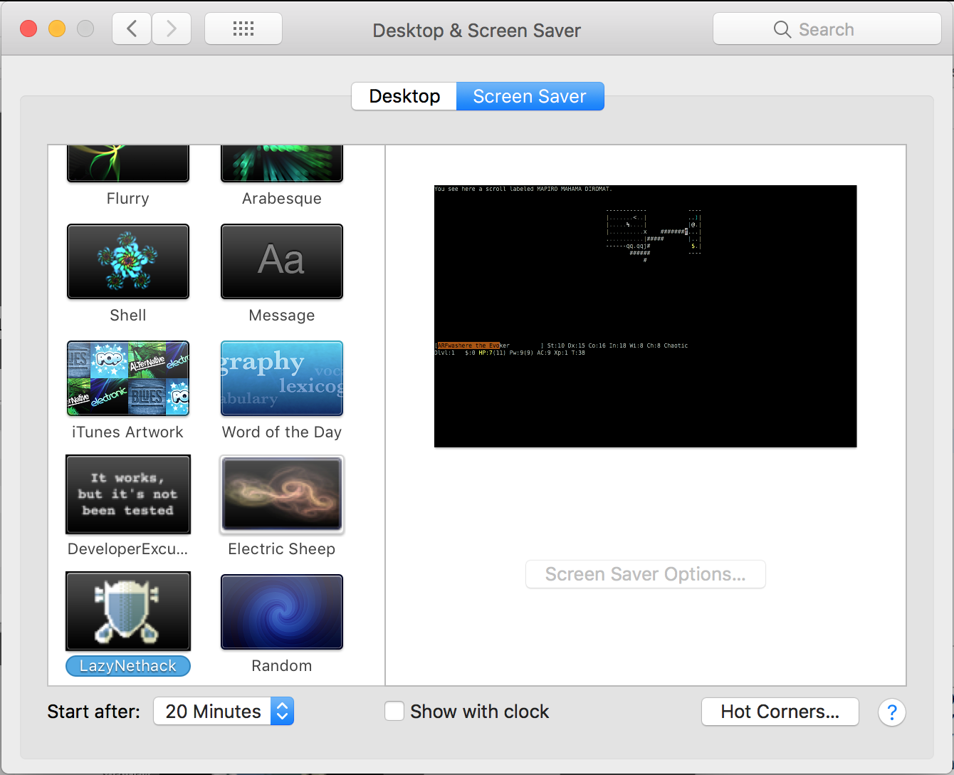Click the Screen Saver Options button
Screen dimensions: 954x775
pyautogui.click(x=646, y=574)
